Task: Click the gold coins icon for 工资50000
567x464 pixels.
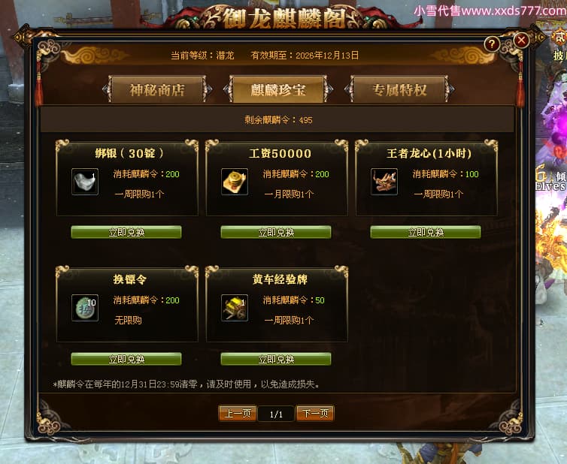Action: click(235, 182)
